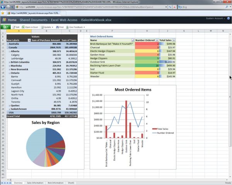Click the Most Ordered Items chart title
232x185 pixels.
click(x=133, y=90)
